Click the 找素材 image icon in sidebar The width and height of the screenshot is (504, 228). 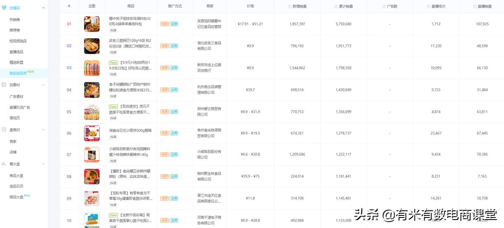pyautogui.click(x=4, y=85)
